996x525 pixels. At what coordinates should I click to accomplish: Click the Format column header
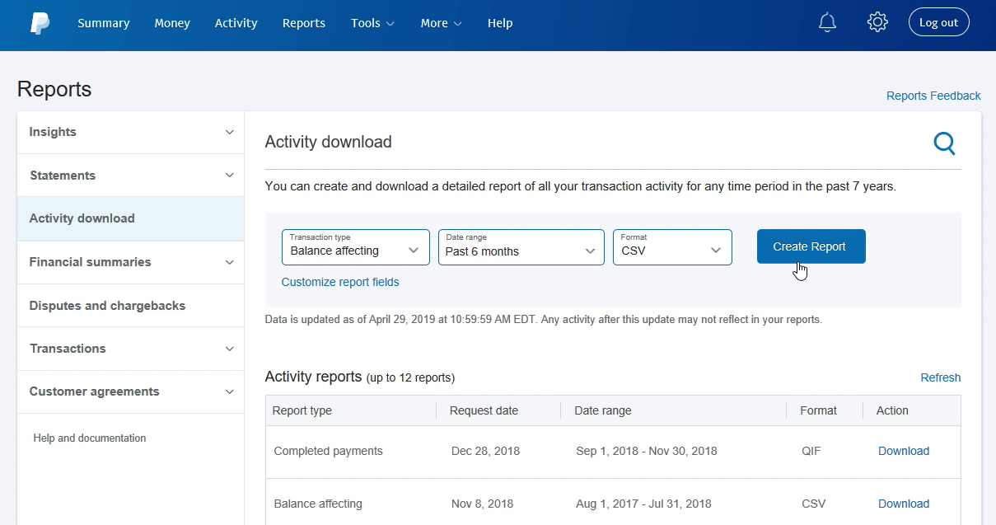(x=818, y=410)
